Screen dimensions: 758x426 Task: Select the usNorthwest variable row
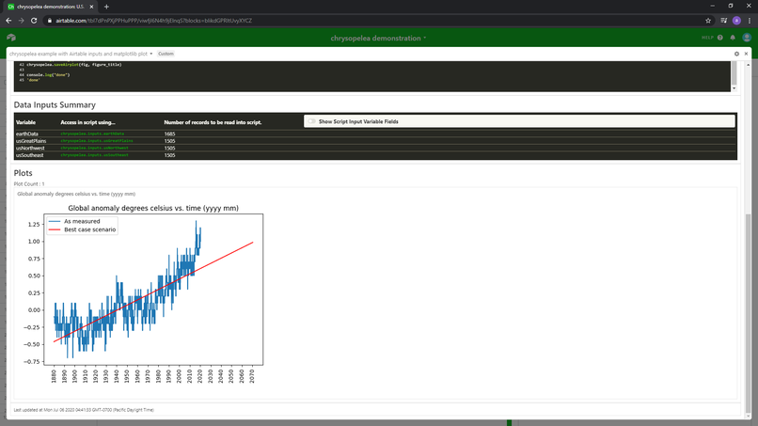tap(375, 148)
